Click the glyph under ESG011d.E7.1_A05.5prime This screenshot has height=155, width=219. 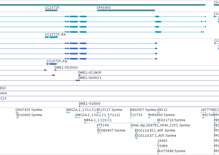coord(136,138)
